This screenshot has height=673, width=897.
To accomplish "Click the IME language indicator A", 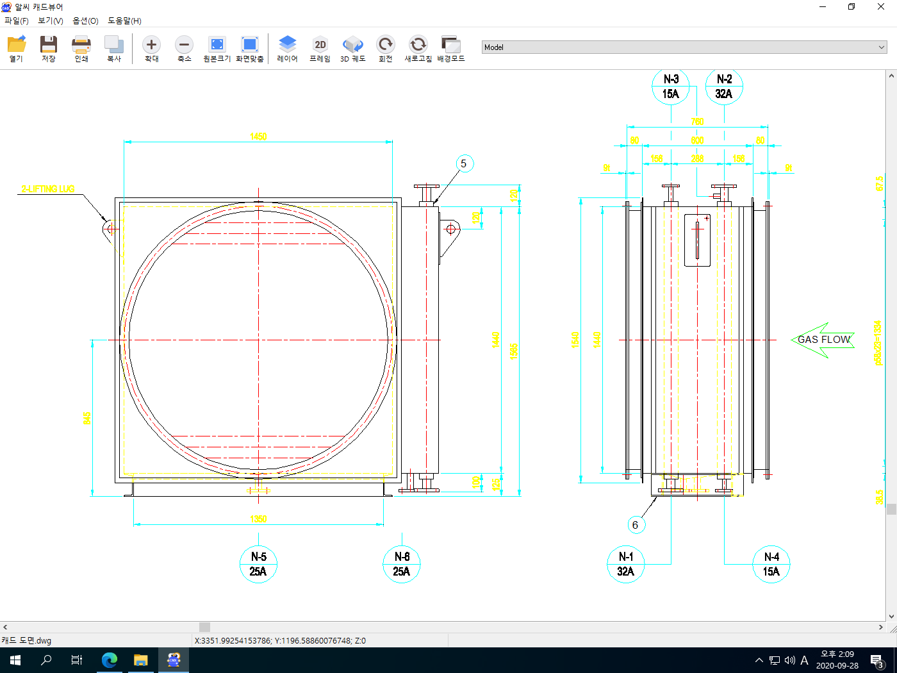I will tap(805, 660).
